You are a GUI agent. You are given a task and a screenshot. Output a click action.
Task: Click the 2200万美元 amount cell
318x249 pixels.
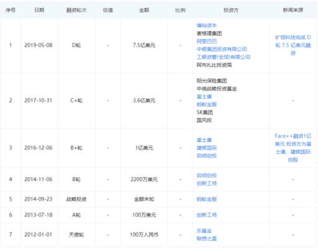coord(144,179)
